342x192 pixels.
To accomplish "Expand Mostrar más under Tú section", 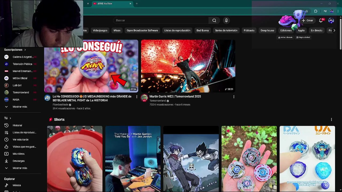I will (20, 168).
